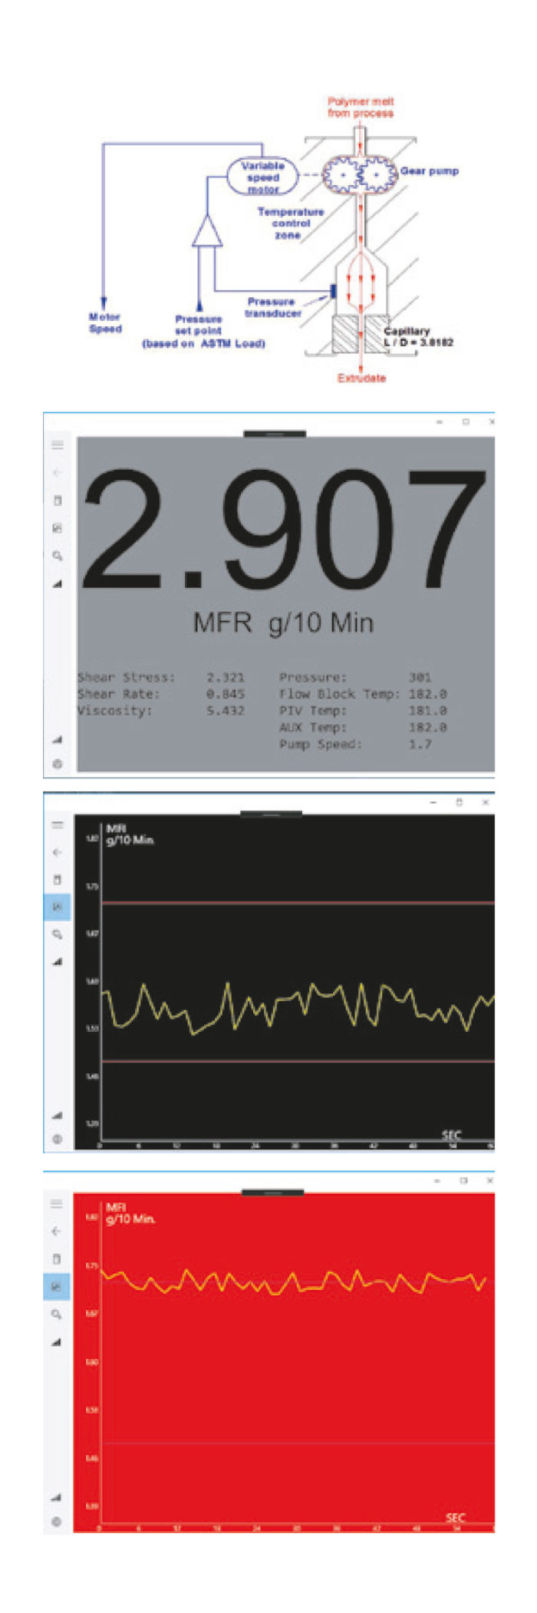Open the hamburger menu in the black chart window
Image resolution: width=537 pixels, height=1613 pixels.
58,825
